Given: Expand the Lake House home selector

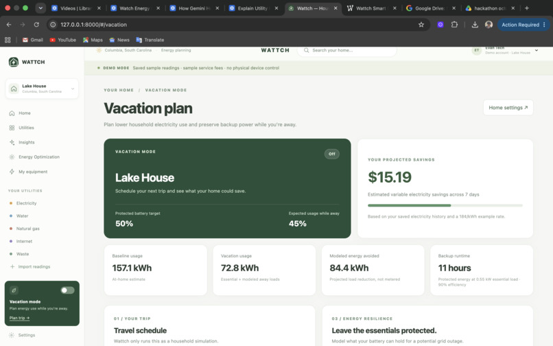Looking at the screenshot, I should point(42,89).
